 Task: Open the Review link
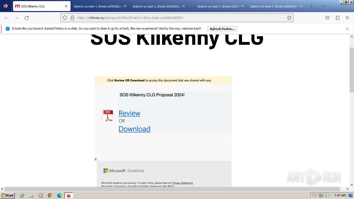pyautogui.click(x=129, y=113)
